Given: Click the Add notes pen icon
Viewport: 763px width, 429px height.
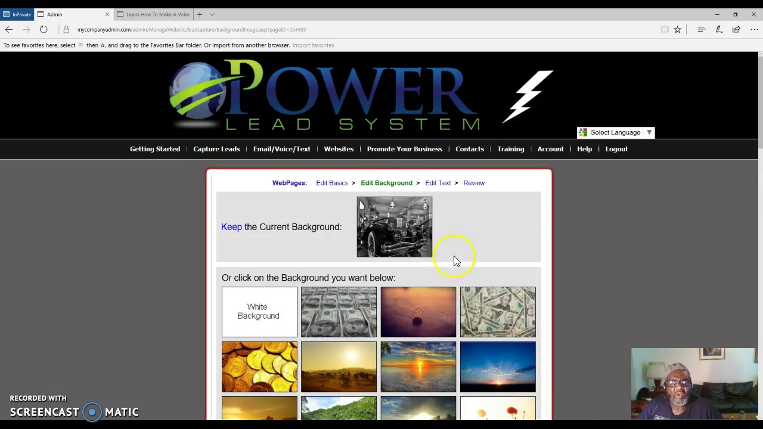Looking at the screenshot, I should point(719,29).
